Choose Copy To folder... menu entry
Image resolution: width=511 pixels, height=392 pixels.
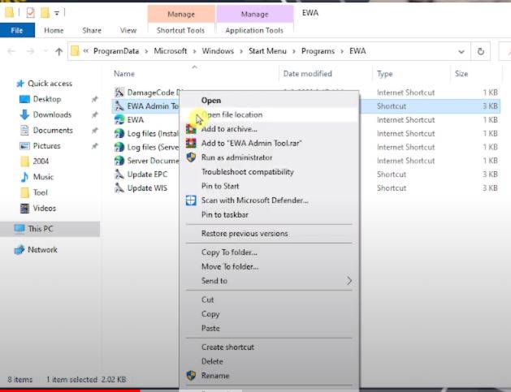pos(269,252)
